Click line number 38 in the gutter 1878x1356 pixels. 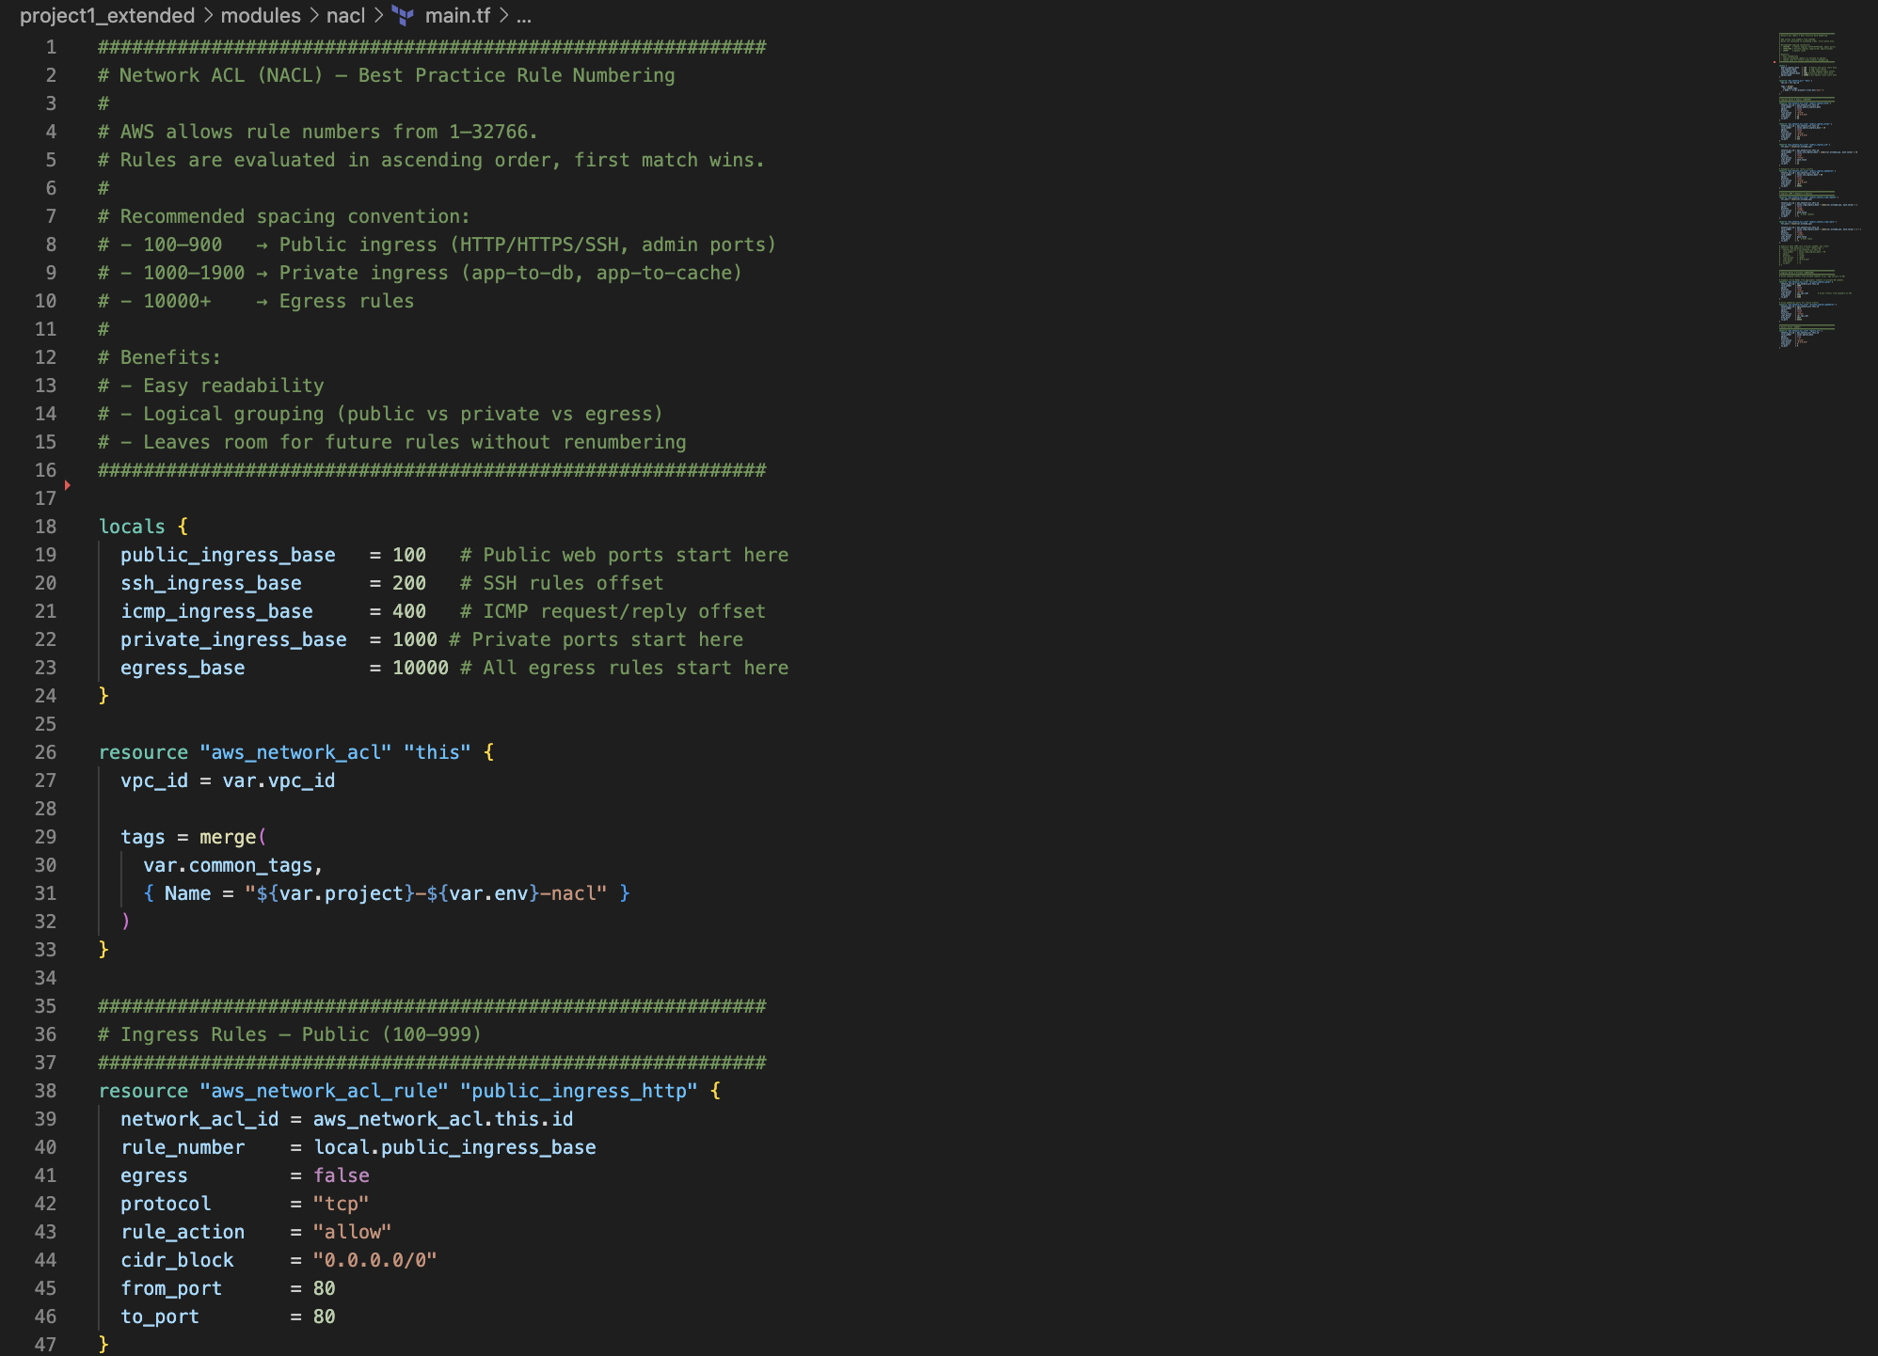(45, 1091)
